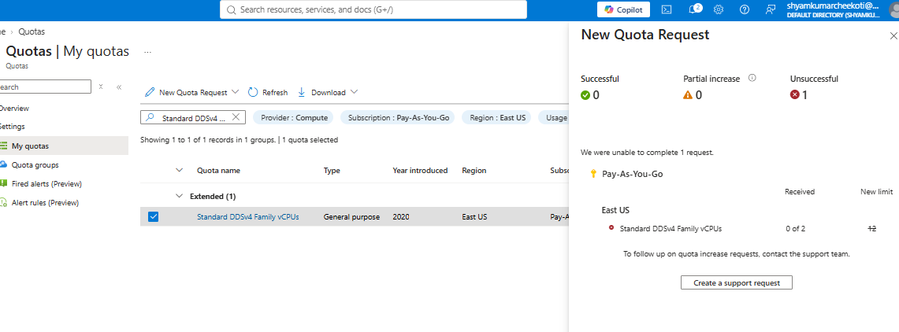Click the sidebar search field
Image resolution: width=899 pixels, height=332 pixels.
pyautogui.click(x=45, y=87)
